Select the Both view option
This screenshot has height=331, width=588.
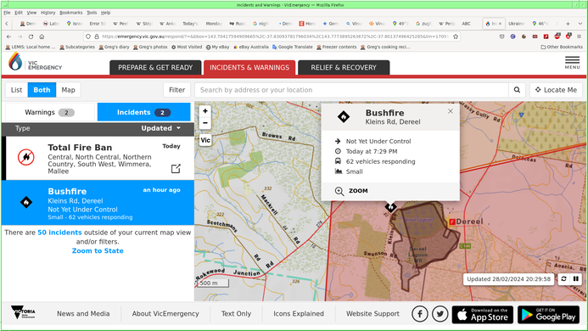[x=42, y=90]
